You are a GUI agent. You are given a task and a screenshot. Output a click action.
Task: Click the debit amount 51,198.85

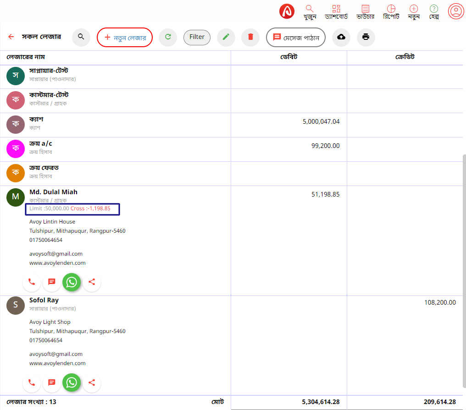click(x=326, y=194)
